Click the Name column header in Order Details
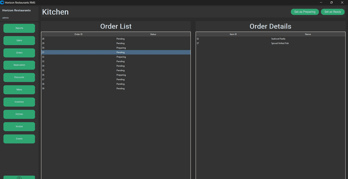 click(x=308, y=34)
